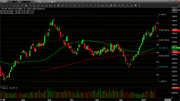The image size is (180, 101).
Task: Click the red 1327.3 price marker
Action: (175, 30)
